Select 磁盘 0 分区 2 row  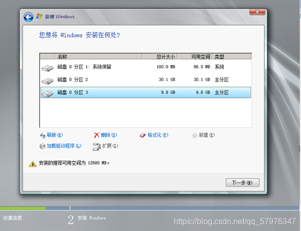click(146, 79)
